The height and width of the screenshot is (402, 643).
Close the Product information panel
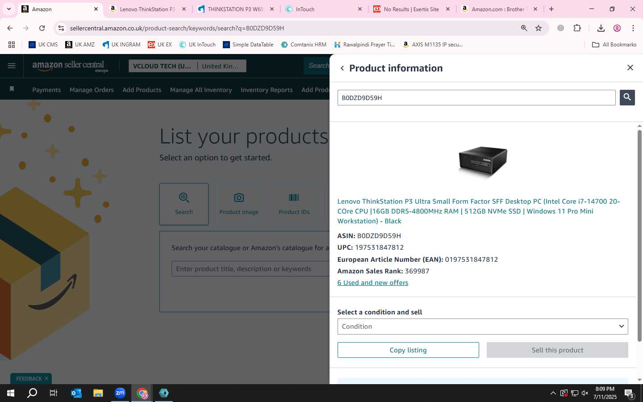tap(630, 67)
